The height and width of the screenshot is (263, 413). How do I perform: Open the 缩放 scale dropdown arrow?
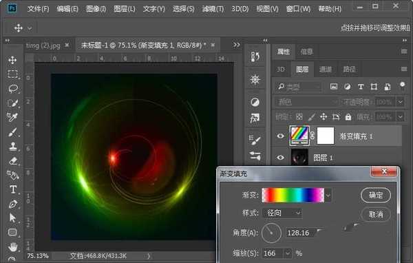288,253
